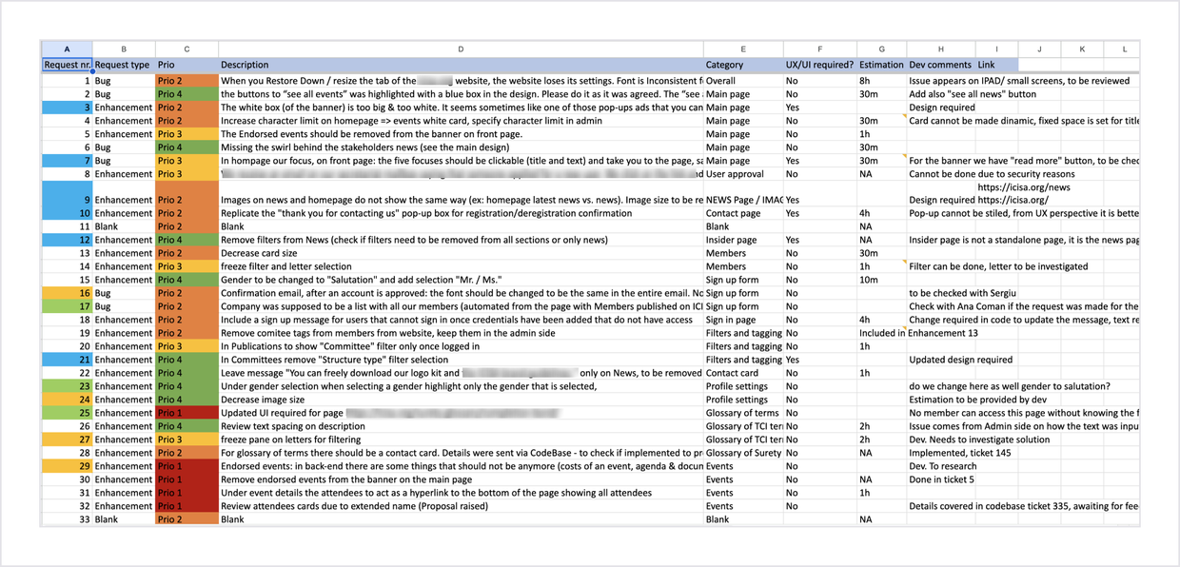Select the Bug request type cell on row 1
Screen dimensions: 1180x567
(x=124, y=81)
